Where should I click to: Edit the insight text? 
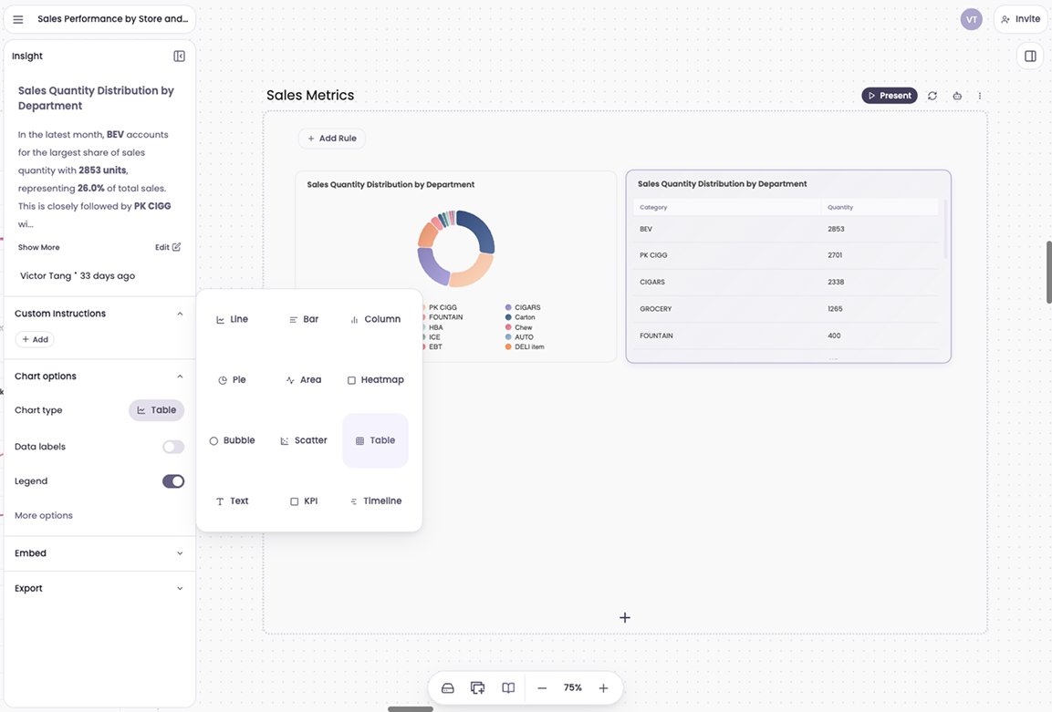pos(162,247)
